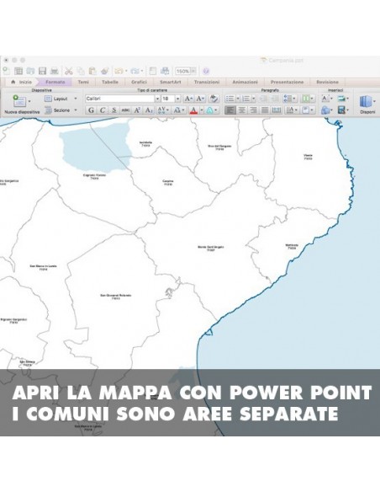
Task: Apply subscript A₂ formatting
Action: coord(149,110)
